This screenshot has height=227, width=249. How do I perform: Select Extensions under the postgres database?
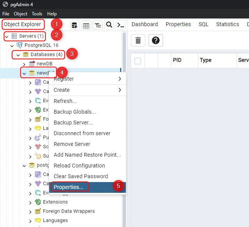coord(55,202)
